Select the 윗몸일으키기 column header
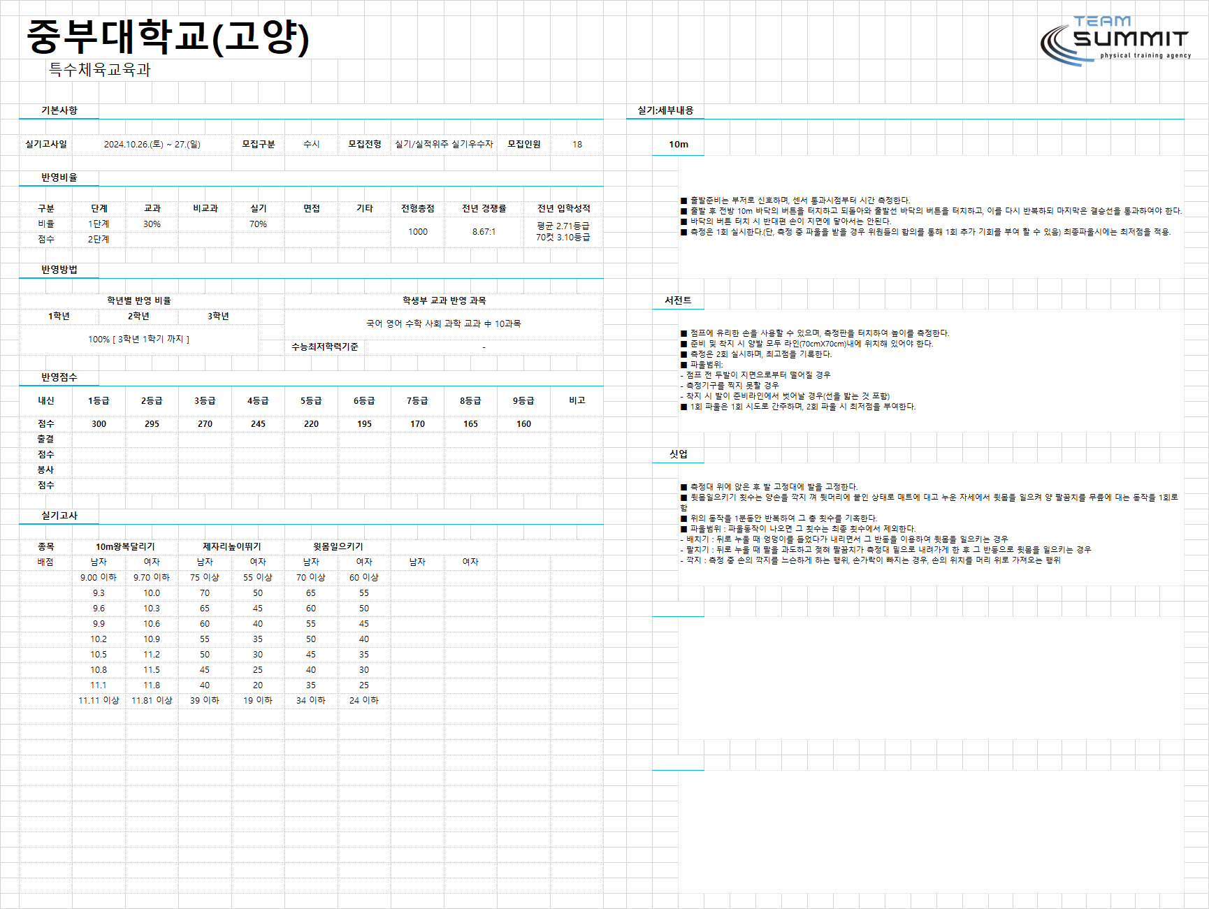1209x909 pixels. click(338, 546)
